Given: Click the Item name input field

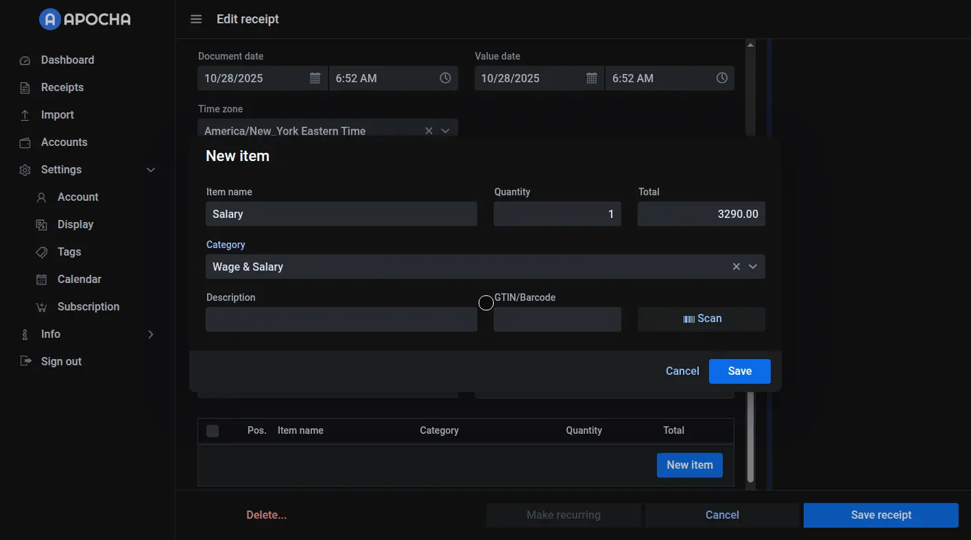Looking at the screenshot, I should pos(341,214).
